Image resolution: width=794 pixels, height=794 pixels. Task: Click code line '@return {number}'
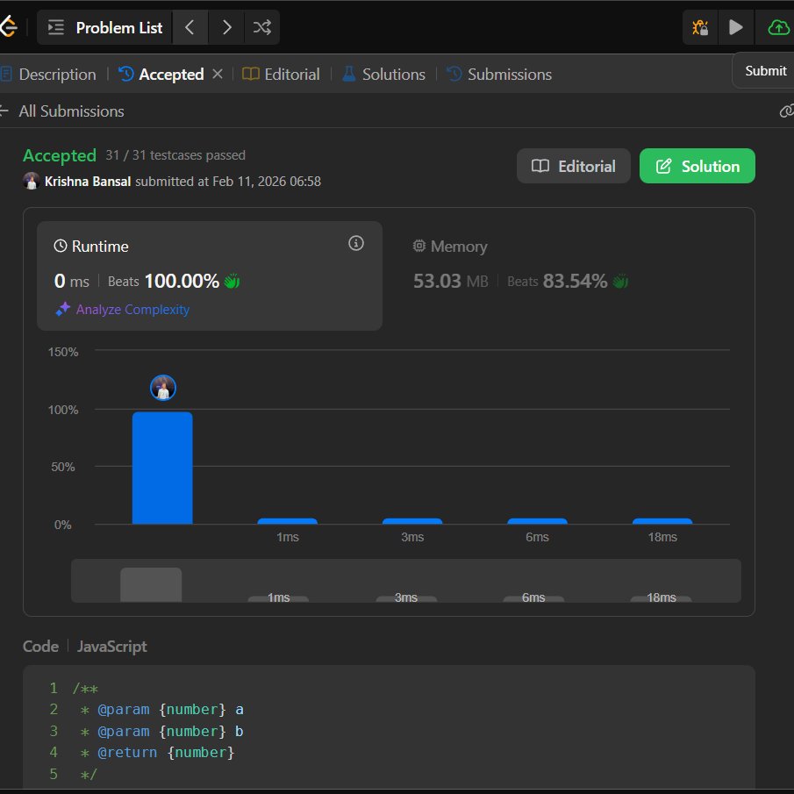(166, 753)
